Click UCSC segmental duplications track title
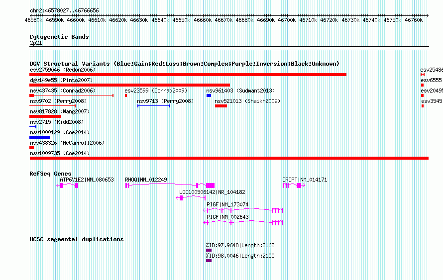This screenshot has width=443, height=280. pyautogui.click(x=77, y=239)
